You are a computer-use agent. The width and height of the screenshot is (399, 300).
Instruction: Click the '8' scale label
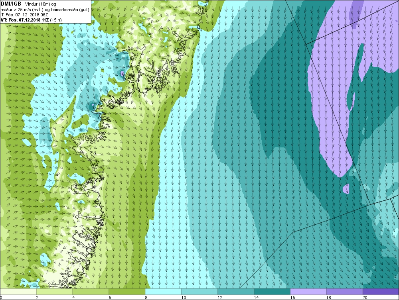[146, 298]
